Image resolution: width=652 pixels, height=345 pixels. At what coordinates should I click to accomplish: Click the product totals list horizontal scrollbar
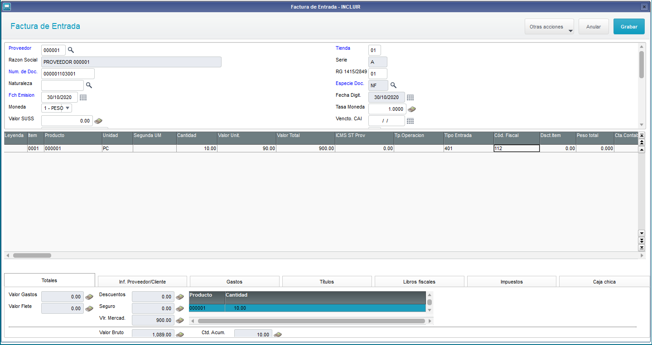click(x=310, y=321)
